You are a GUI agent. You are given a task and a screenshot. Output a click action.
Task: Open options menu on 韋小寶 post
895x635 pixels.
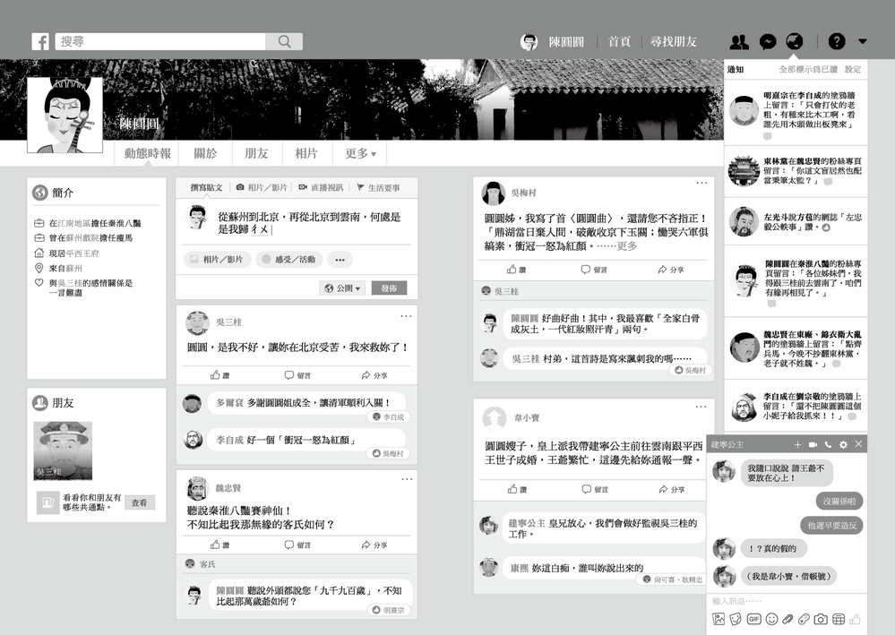tap(701, 407)
